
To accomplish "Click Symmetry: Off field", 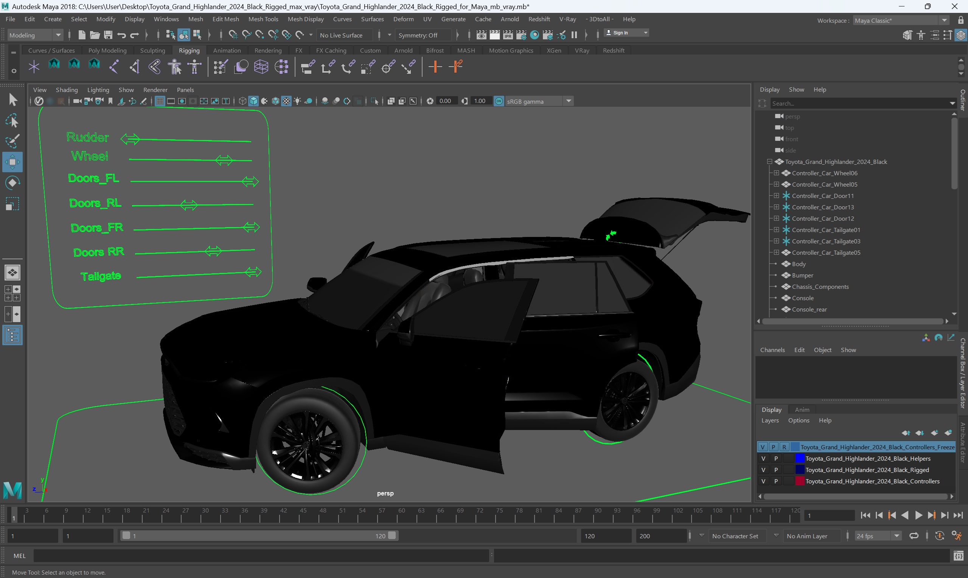I will click(423, 35).
